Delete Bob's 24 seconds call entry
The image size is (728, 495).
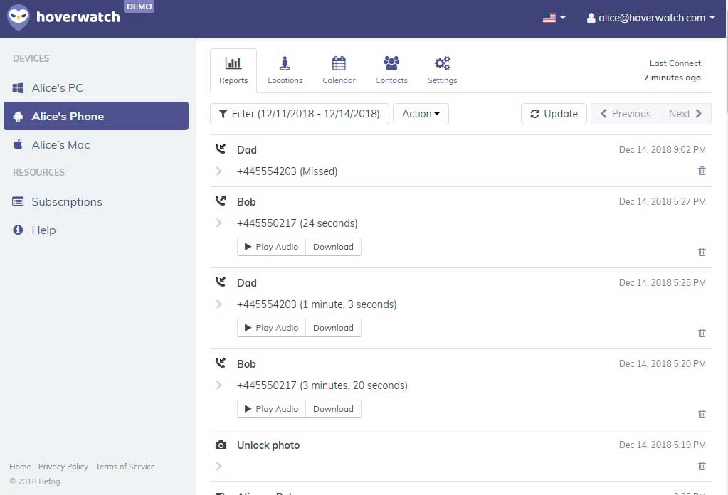click(702, 252)
